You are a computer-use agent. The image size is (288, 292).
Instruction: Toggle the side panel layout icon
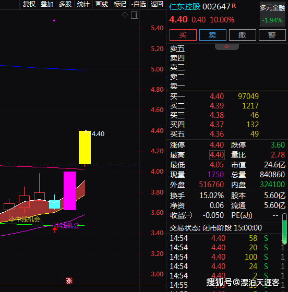tap(135, 15)
